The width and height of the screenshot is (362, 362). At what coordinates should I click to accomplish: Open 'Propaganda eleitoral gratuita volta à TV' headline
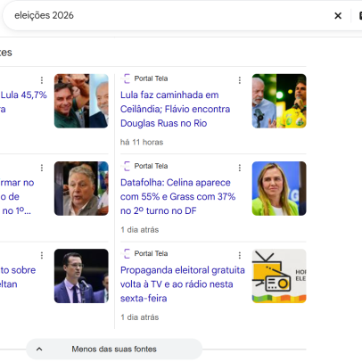tap(183, 284)
